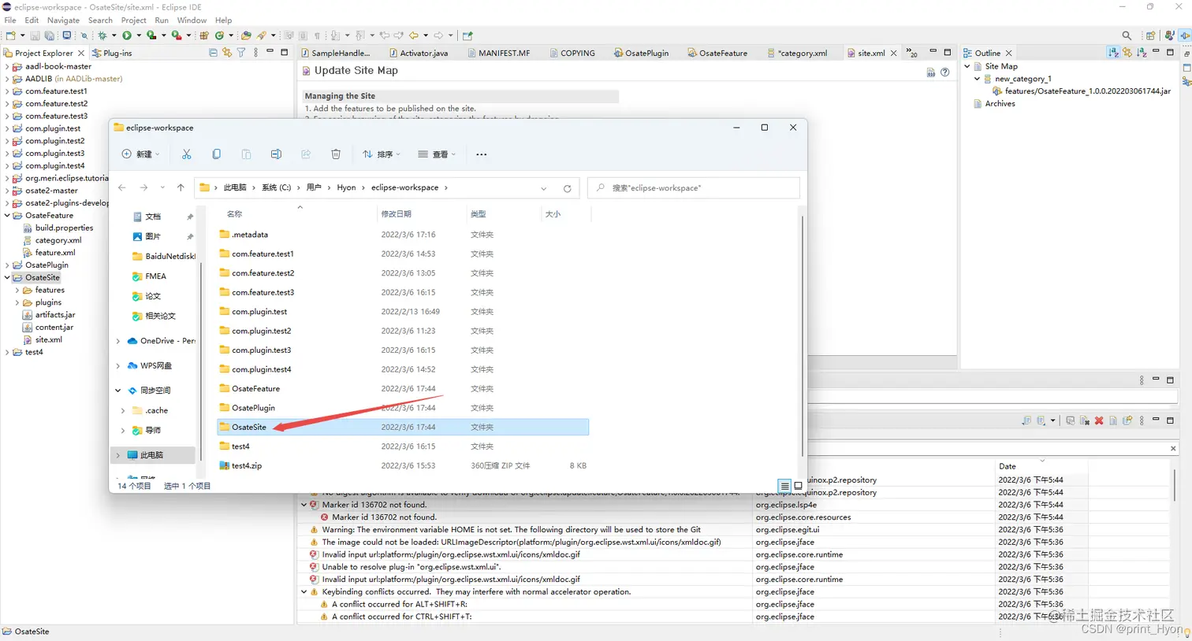Image resolution: width=1192 pixels, height=641 pixels.
Task: Click the green Run button in Eclipse toolbar
Action: click(127, 35)
